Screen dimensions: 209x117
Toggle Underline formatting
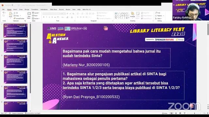coord(49,17)
